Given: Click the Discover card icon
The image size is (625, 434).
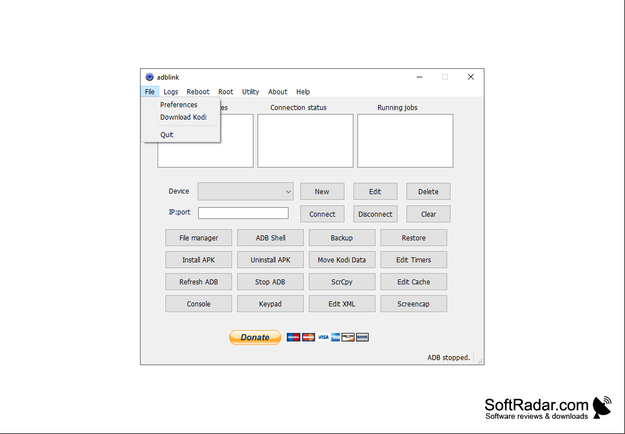Looking at the screenshot, I should (348, 337).
